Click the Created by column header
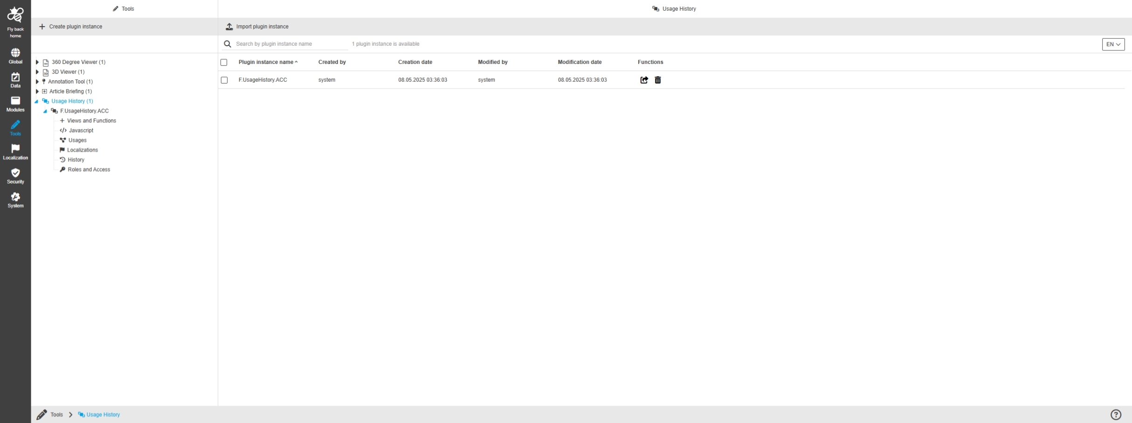The width and height of the screenshot is (1132, 423). tap(332, 62)
